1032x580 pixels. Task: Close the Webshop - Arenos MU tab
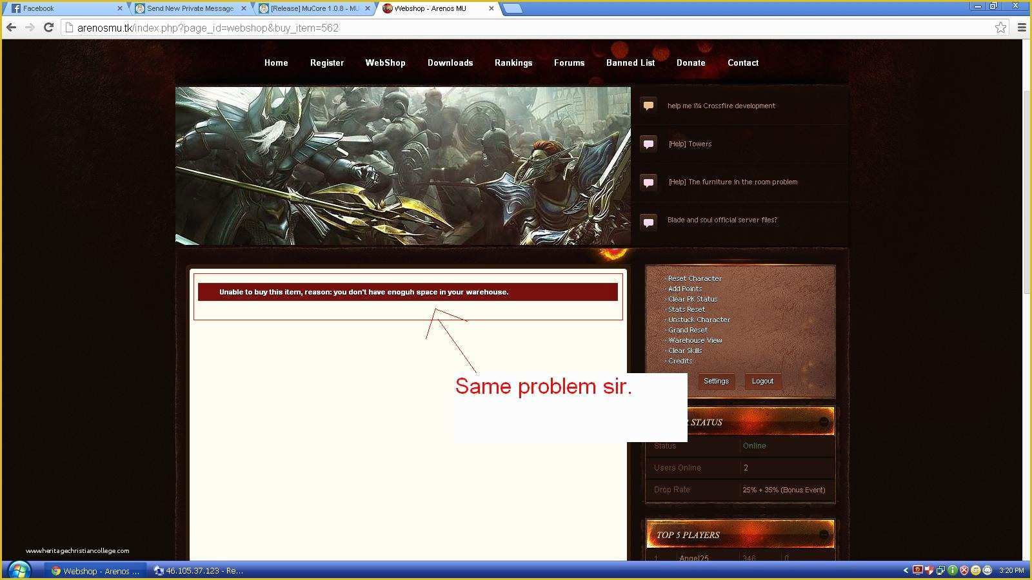491,8
